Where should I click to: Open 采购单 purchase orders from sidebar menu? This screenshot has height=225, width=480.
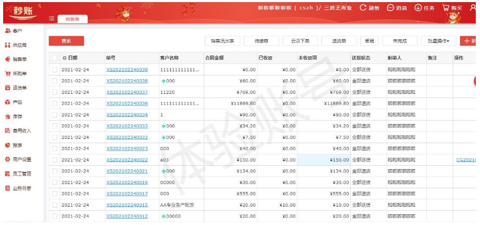[x=17, y=74]
